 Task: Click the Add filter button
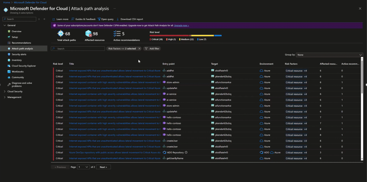[x=152, y=48]
